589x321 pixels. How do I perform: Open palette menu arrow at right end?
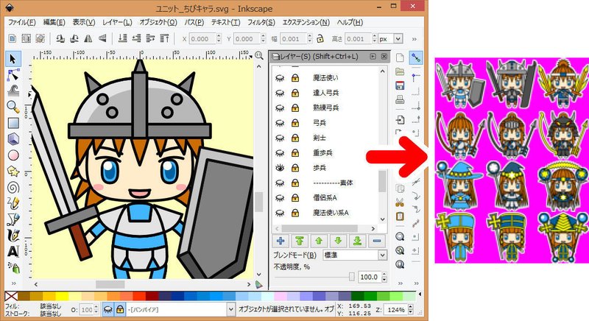pyautogui.click(x=420, y=294)
